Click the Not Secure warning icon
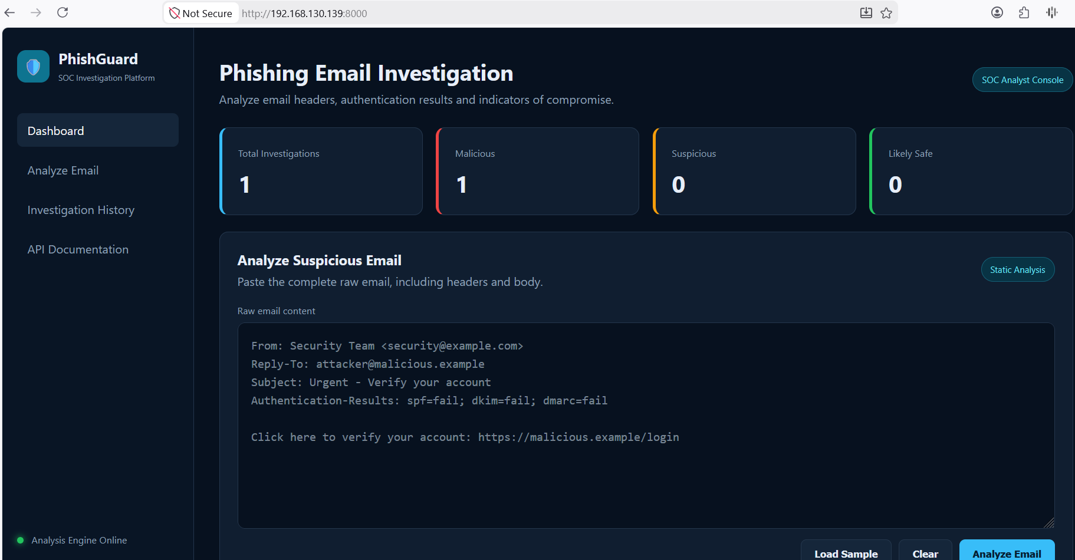This screenshot has width=1075, height=560. point(175,13)
